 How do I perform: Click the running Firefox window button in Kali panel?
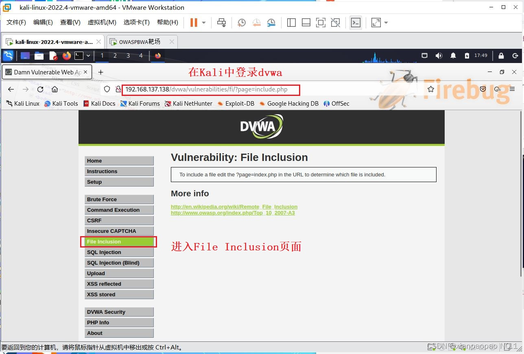point(158,56)
